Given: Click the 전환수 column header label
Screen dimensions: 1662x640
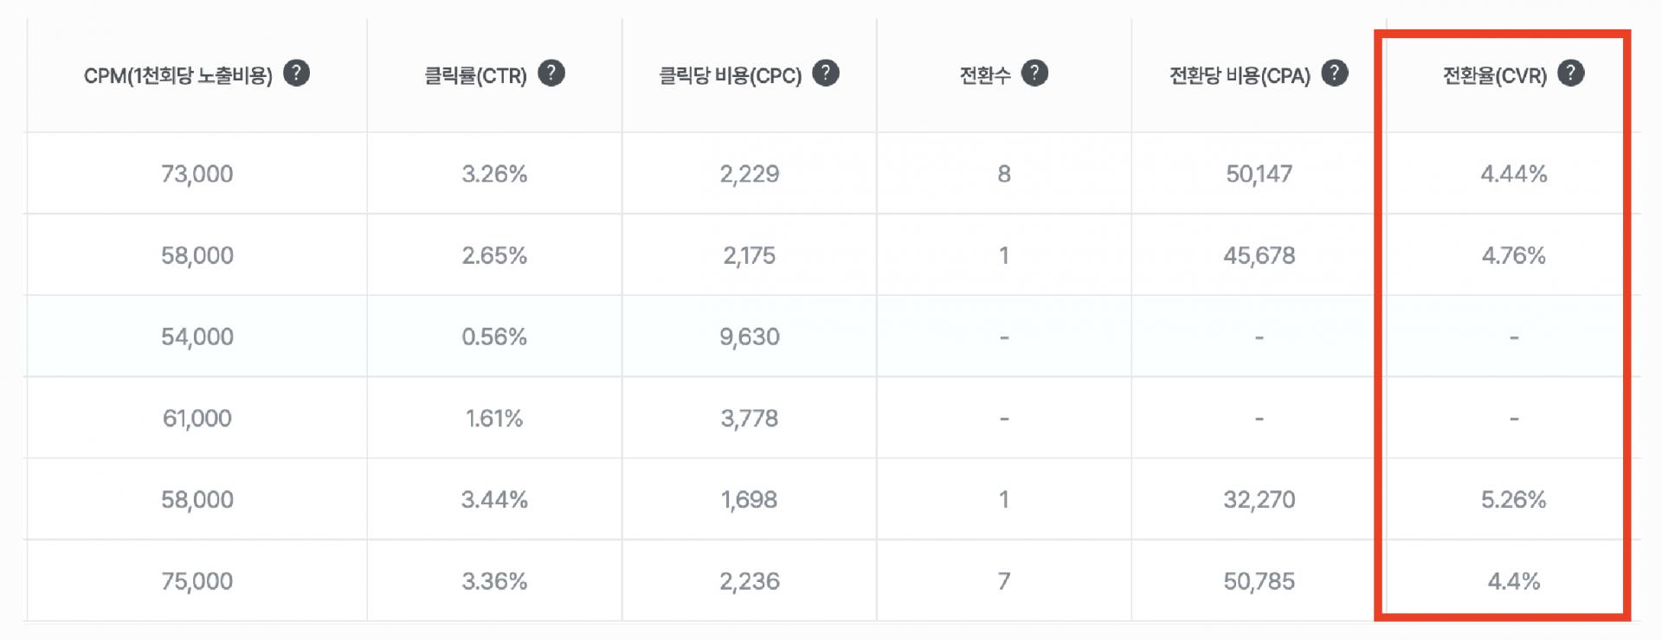Looking at the screenshot, I should 985,76.
